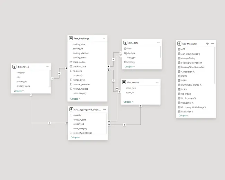Click the sigma icon beside revenue_generated

(x=71, y=84)
